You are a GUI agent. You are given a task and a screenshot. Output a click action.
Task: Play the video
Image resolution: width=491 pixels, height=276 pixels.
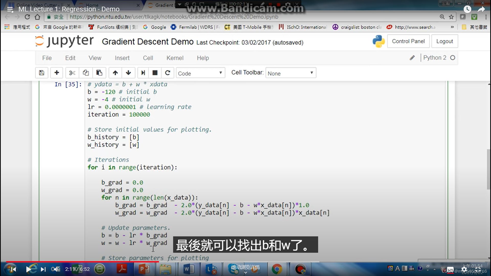(x=28, y=269)
